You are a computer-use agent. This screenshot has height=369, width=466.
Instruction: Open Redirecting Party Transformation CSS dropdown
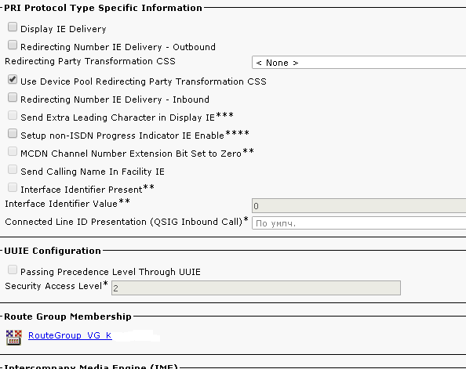(x=359, y=63)
